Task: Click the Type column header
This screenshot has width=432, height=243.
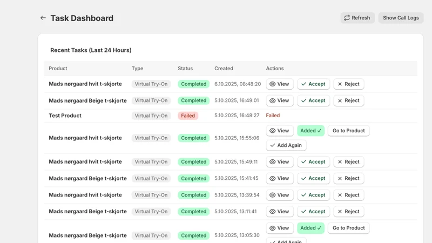Action: pos(137,69)
